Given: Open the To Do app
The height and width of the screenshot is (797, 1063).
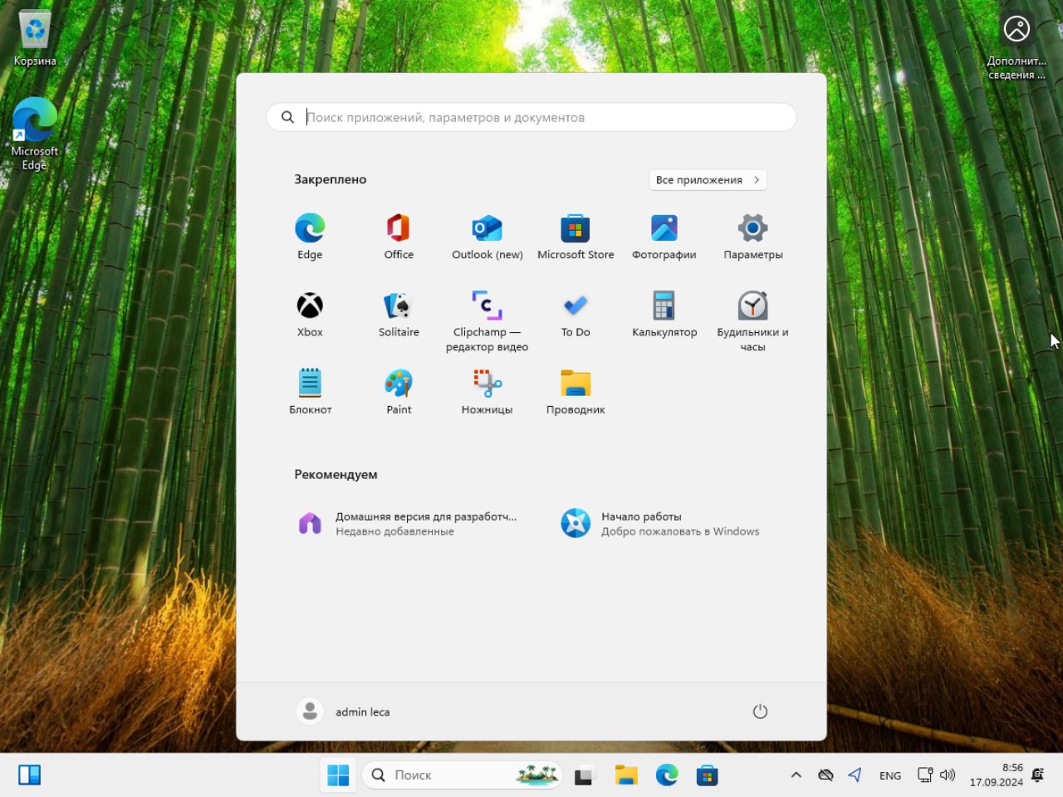Looking at the screenshot, I should pyautogui.click(x=576, y=315).
